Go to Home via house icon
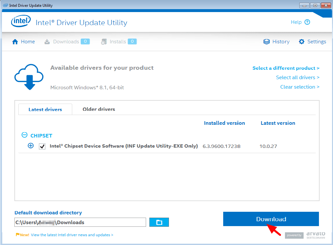The image size is (333, 245). click(x=15, y=42)
